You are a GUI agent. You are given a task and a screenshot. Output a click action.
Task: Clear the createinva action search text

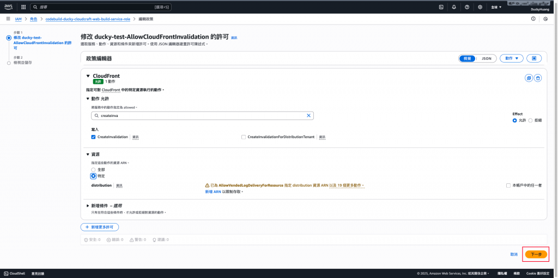click(x=308, y=115)
